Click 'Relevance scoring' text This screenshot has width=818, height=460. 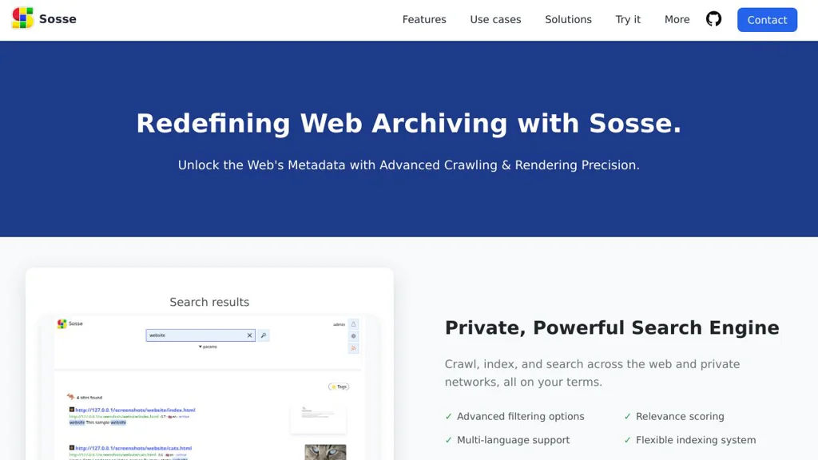(x=680, y=416)
